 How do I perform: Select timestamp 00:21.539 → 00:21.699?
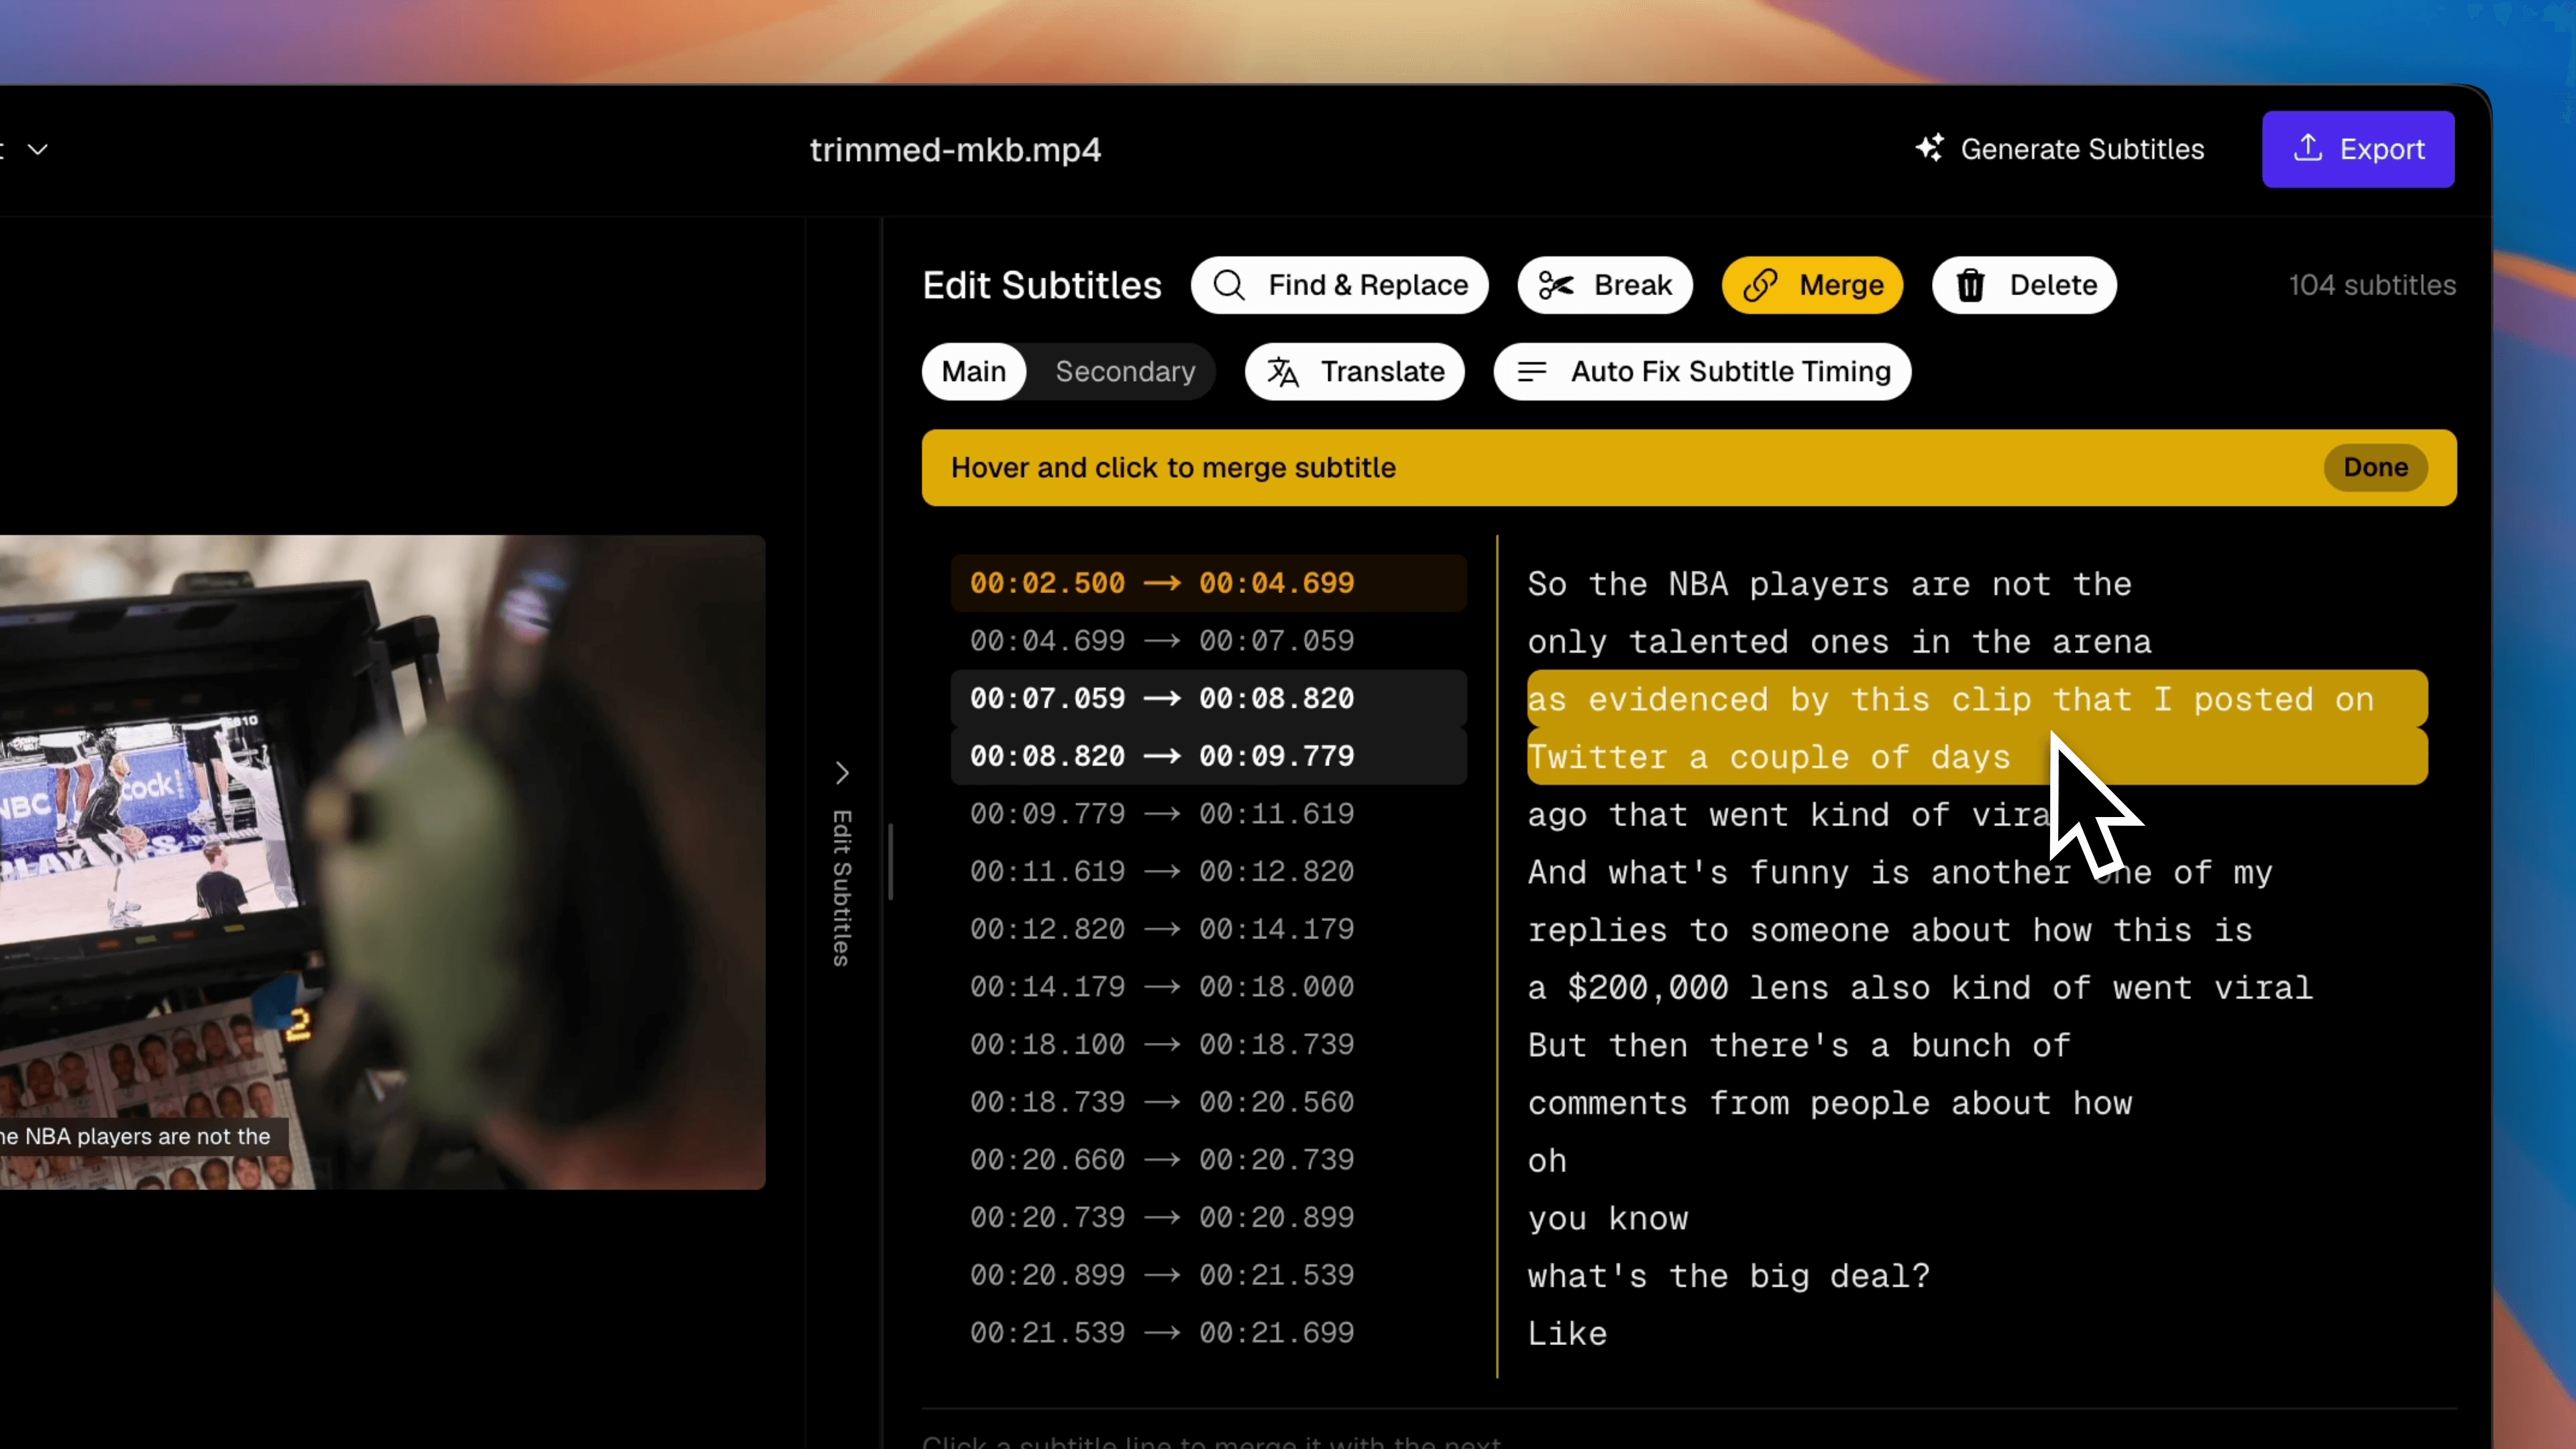point(1208,1333)
